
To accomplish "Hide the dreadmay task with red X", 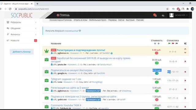I will click(x=185, y=89).
